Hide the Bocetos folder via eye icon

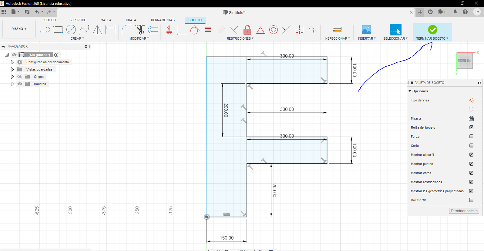point(20,84)
